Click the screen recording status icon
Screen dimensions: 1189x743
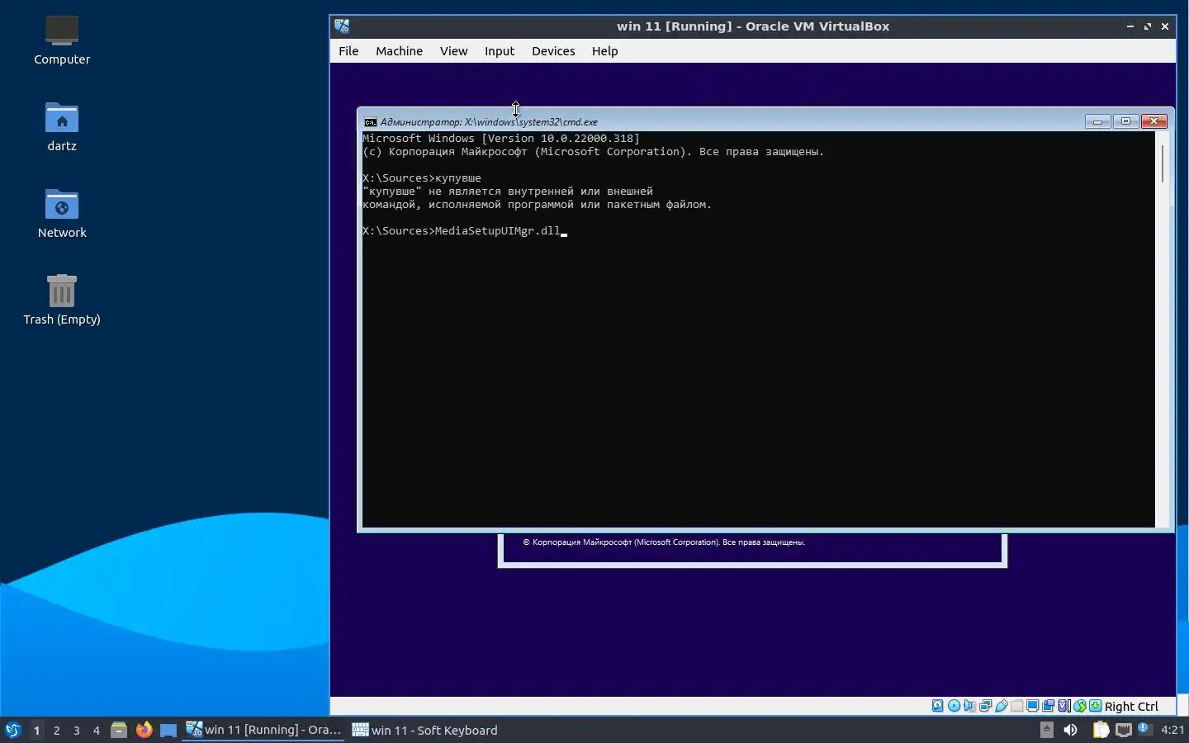pos(1049,706)
